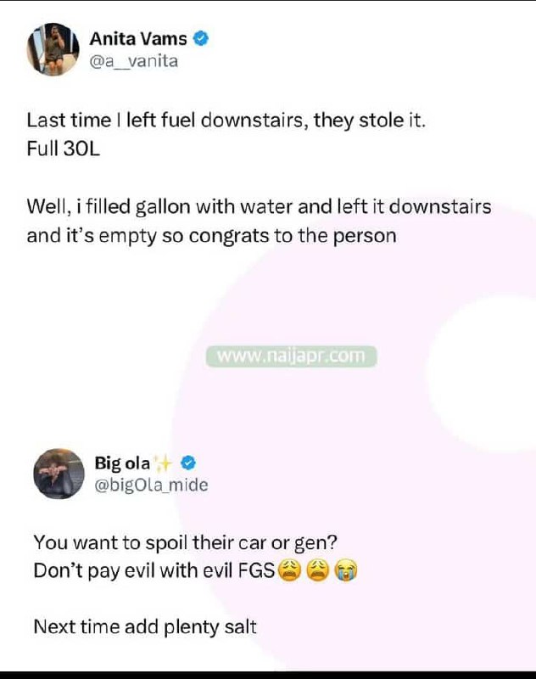Click "You want to spoil their car" text
The height and width of the screenshot is (679, 536).
coord(185,542)
